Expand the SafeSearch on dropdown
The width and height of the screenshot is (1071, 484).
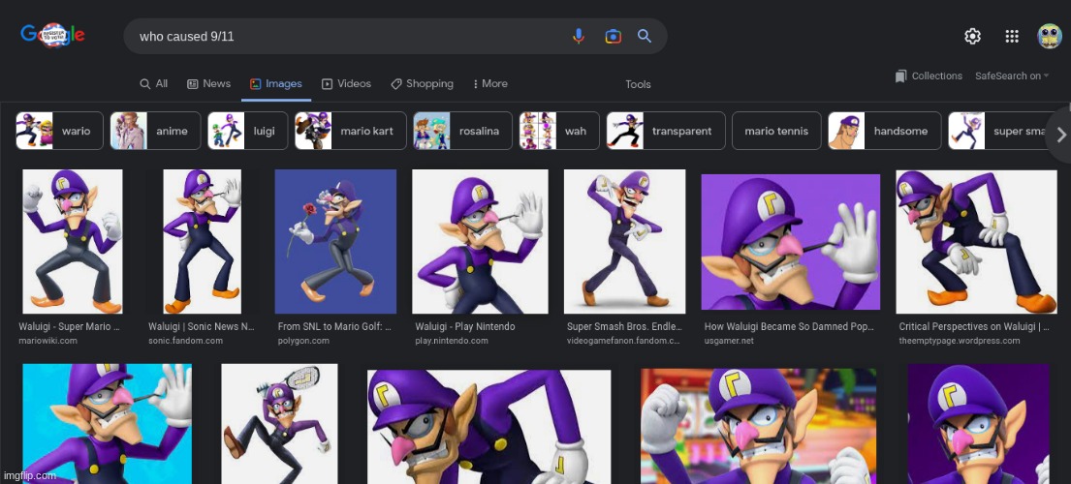pos(1012,76)
